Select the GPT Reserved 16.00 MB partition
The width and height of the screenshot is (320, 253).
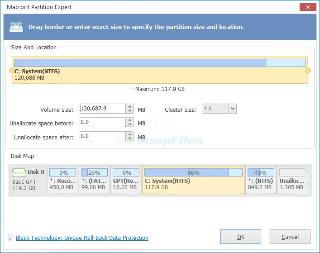click(x=126, y=180)
